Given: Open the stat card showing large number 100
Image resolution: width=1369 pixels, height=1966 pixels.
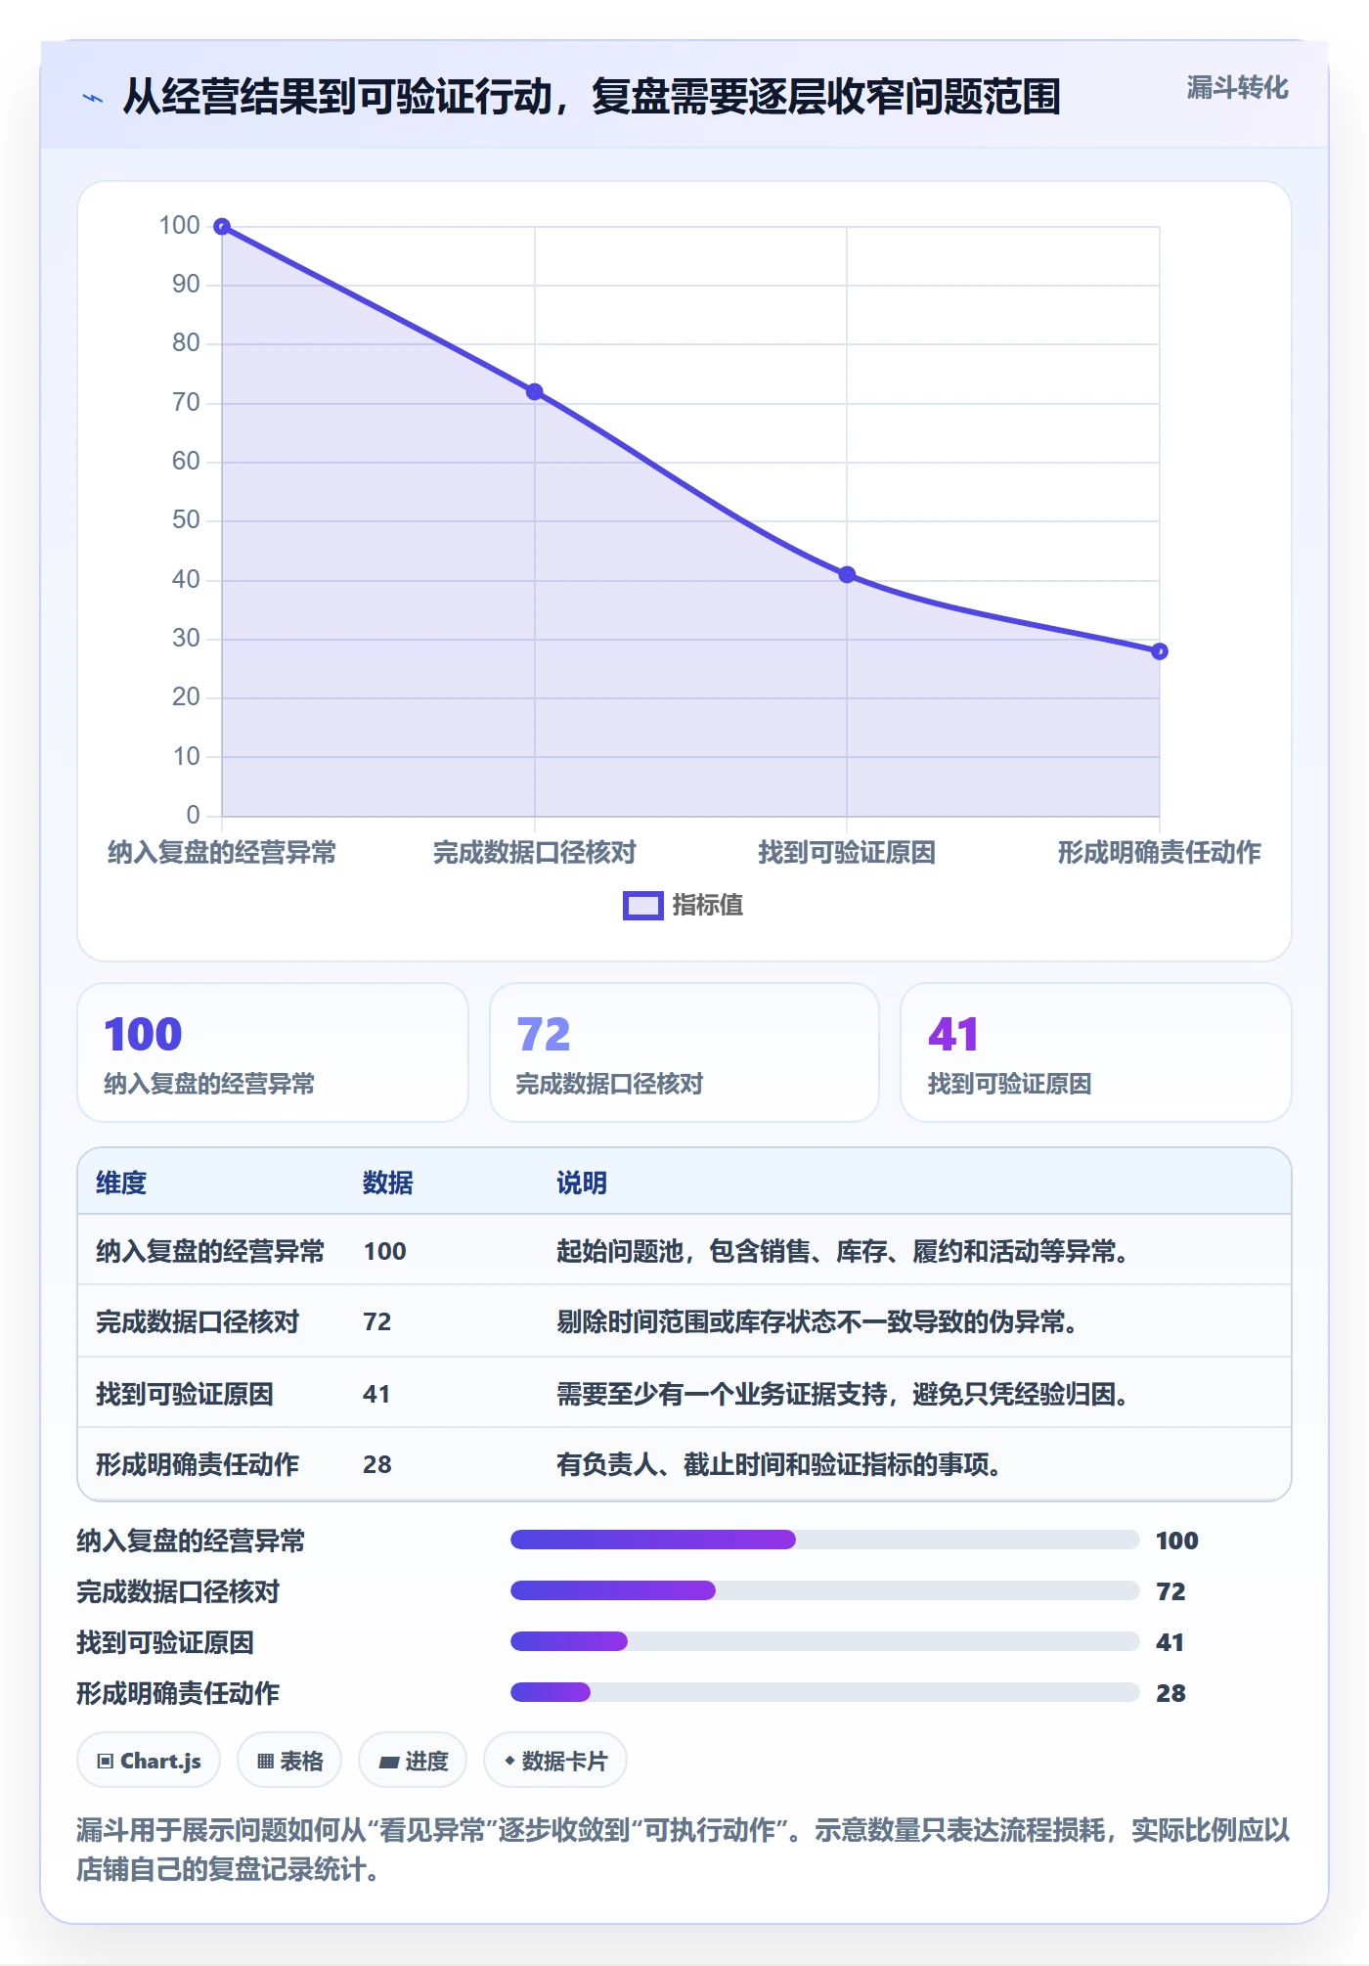Looking at the screenshot, I should pyautogui.click(x=273, y=1052).
